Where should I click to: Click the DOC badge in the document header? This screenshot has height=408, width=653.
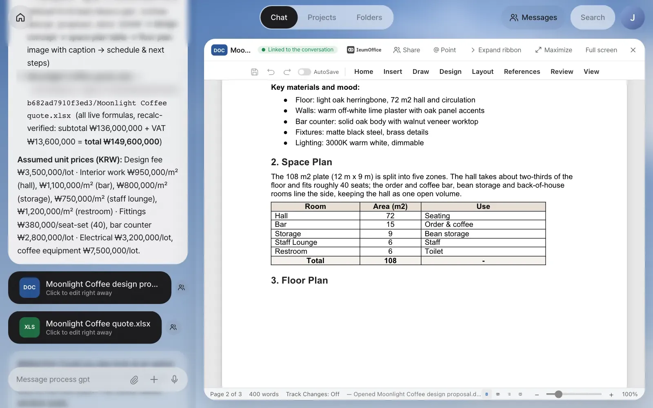tap(219, 50)
